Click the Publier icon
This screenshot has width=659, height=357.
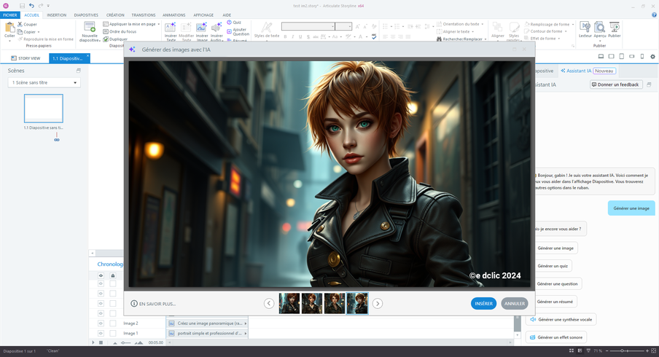tap(614, 27)
